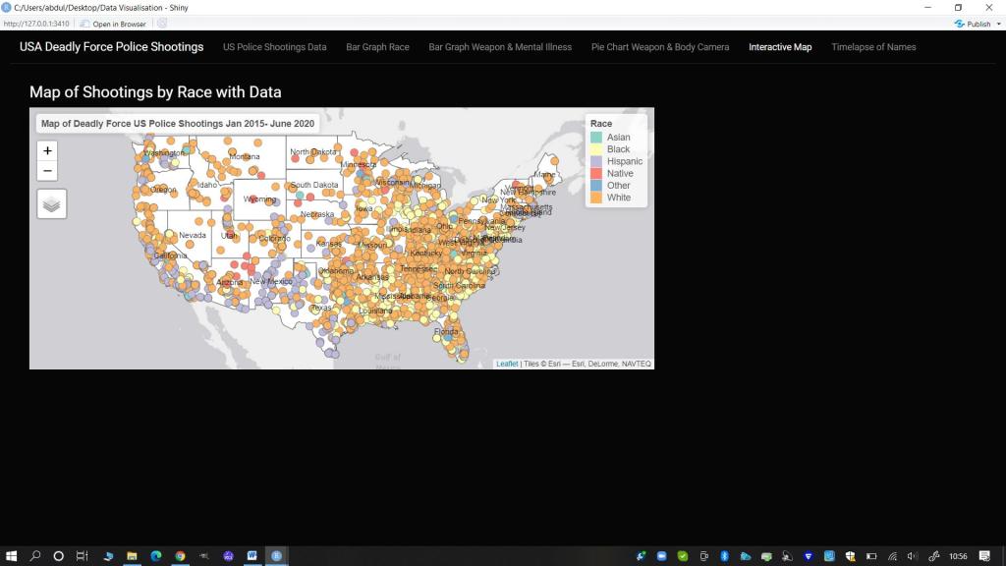Open File Explorer from the taskbar
Image resolution: width=1006 pixels, height=566 pixels.
coord(132,556)
